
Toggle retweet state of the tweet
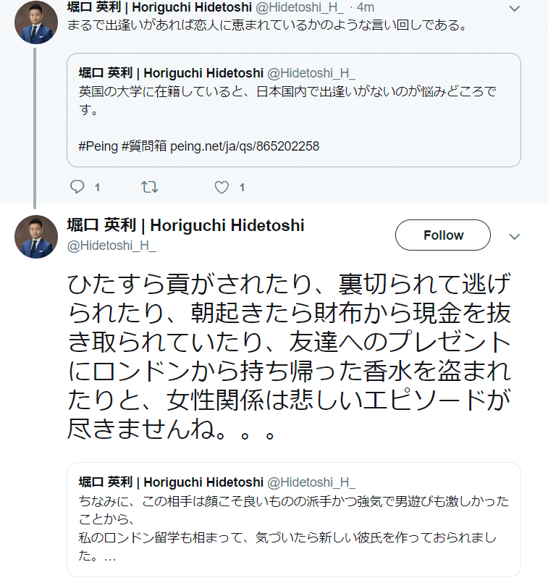point(149,187)
